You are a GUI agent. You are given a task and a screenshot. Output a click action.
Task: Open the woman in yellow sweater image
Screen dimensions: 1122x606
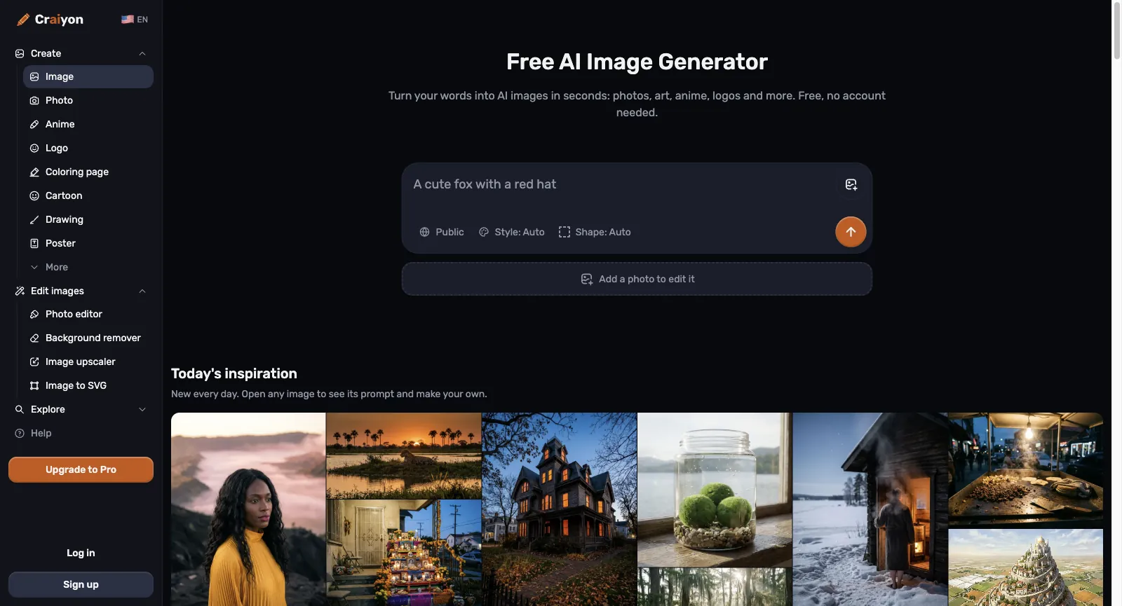(x=248, y=509)
